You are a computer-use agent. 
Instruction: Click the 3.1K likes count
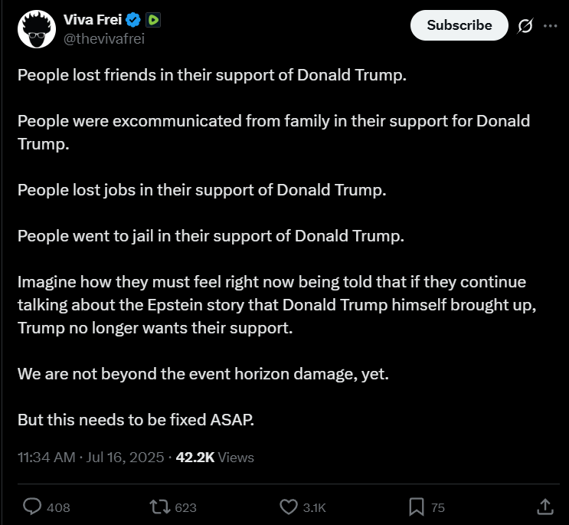coord(314,507)
